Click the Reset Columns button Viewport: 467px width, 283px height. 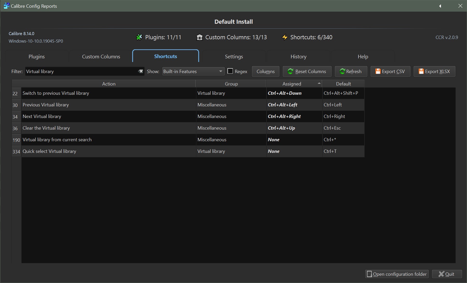pyautogui.click(x=307, y=72)
